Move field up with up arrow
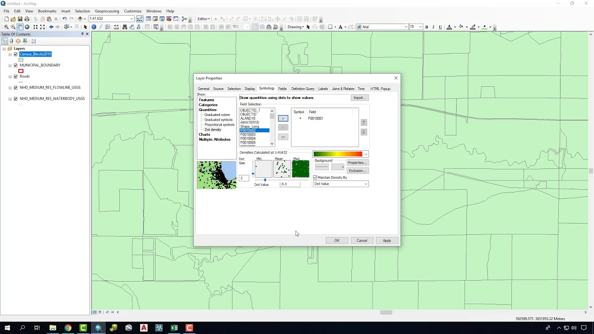The width and height of the screenshot is (594, 334). [x=364, y=122]
